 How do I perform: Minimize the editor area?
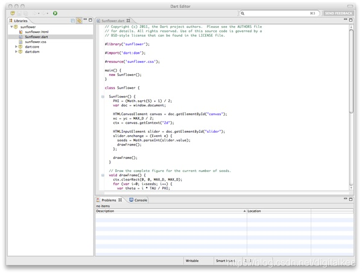tap(345, 19)
